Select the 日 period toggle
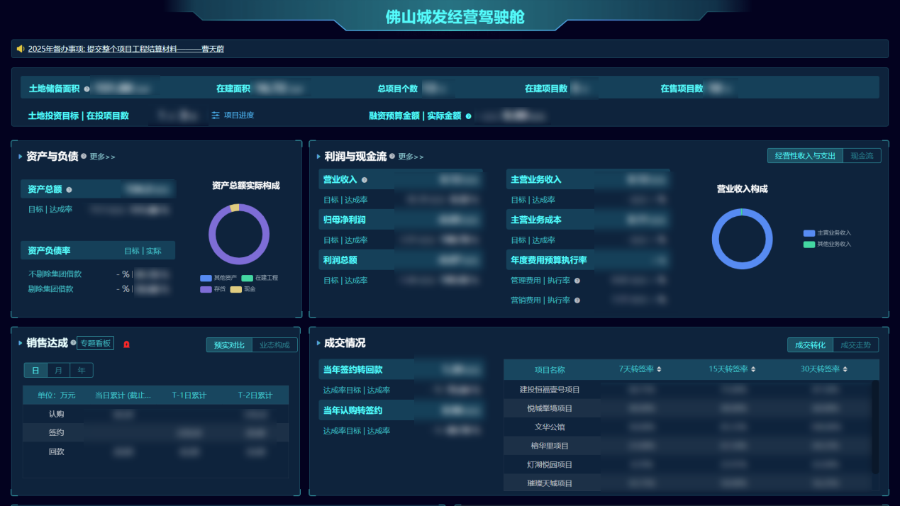The height and width of the screenshot is (506, 900). pos(35,371)
